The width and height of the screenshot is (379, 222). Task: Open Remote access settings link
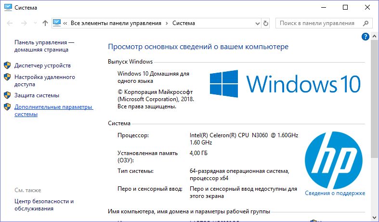click(45, 80)
